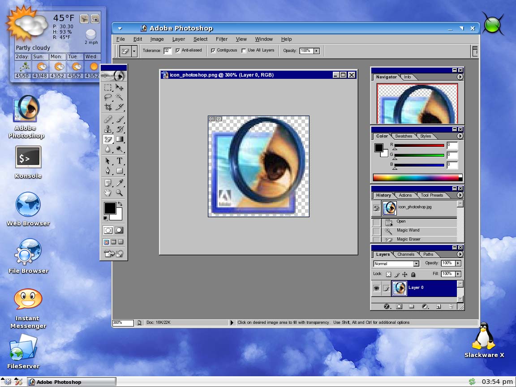This screenshot has width=516, height=387.
Task: Select the Healing Brush tool
Action: click(108, 119)
